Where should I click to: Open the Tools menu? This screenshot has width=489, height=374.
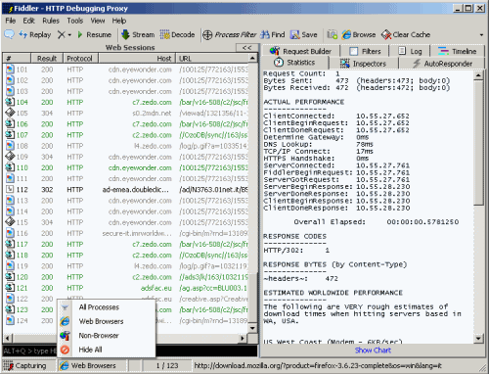coord(75,21)
